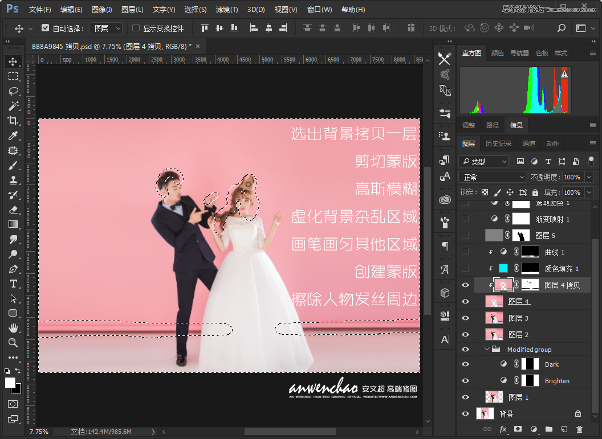Select the Move tool
The image size is (602, 439).
[x=13, y=61]
